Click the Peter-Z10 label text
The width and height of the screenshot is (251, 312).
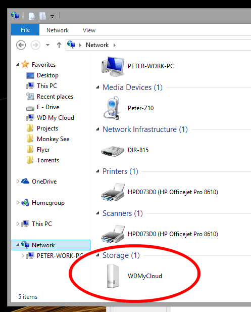coord(141,108)
